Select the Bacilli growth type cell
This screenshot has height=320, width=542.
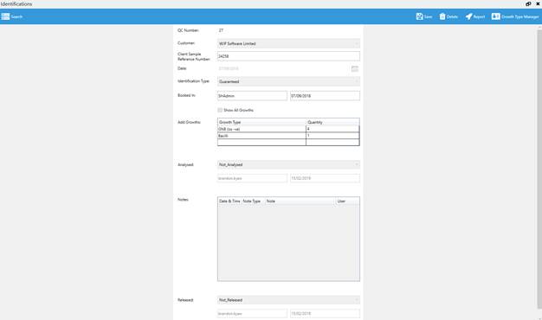point(261,136)
